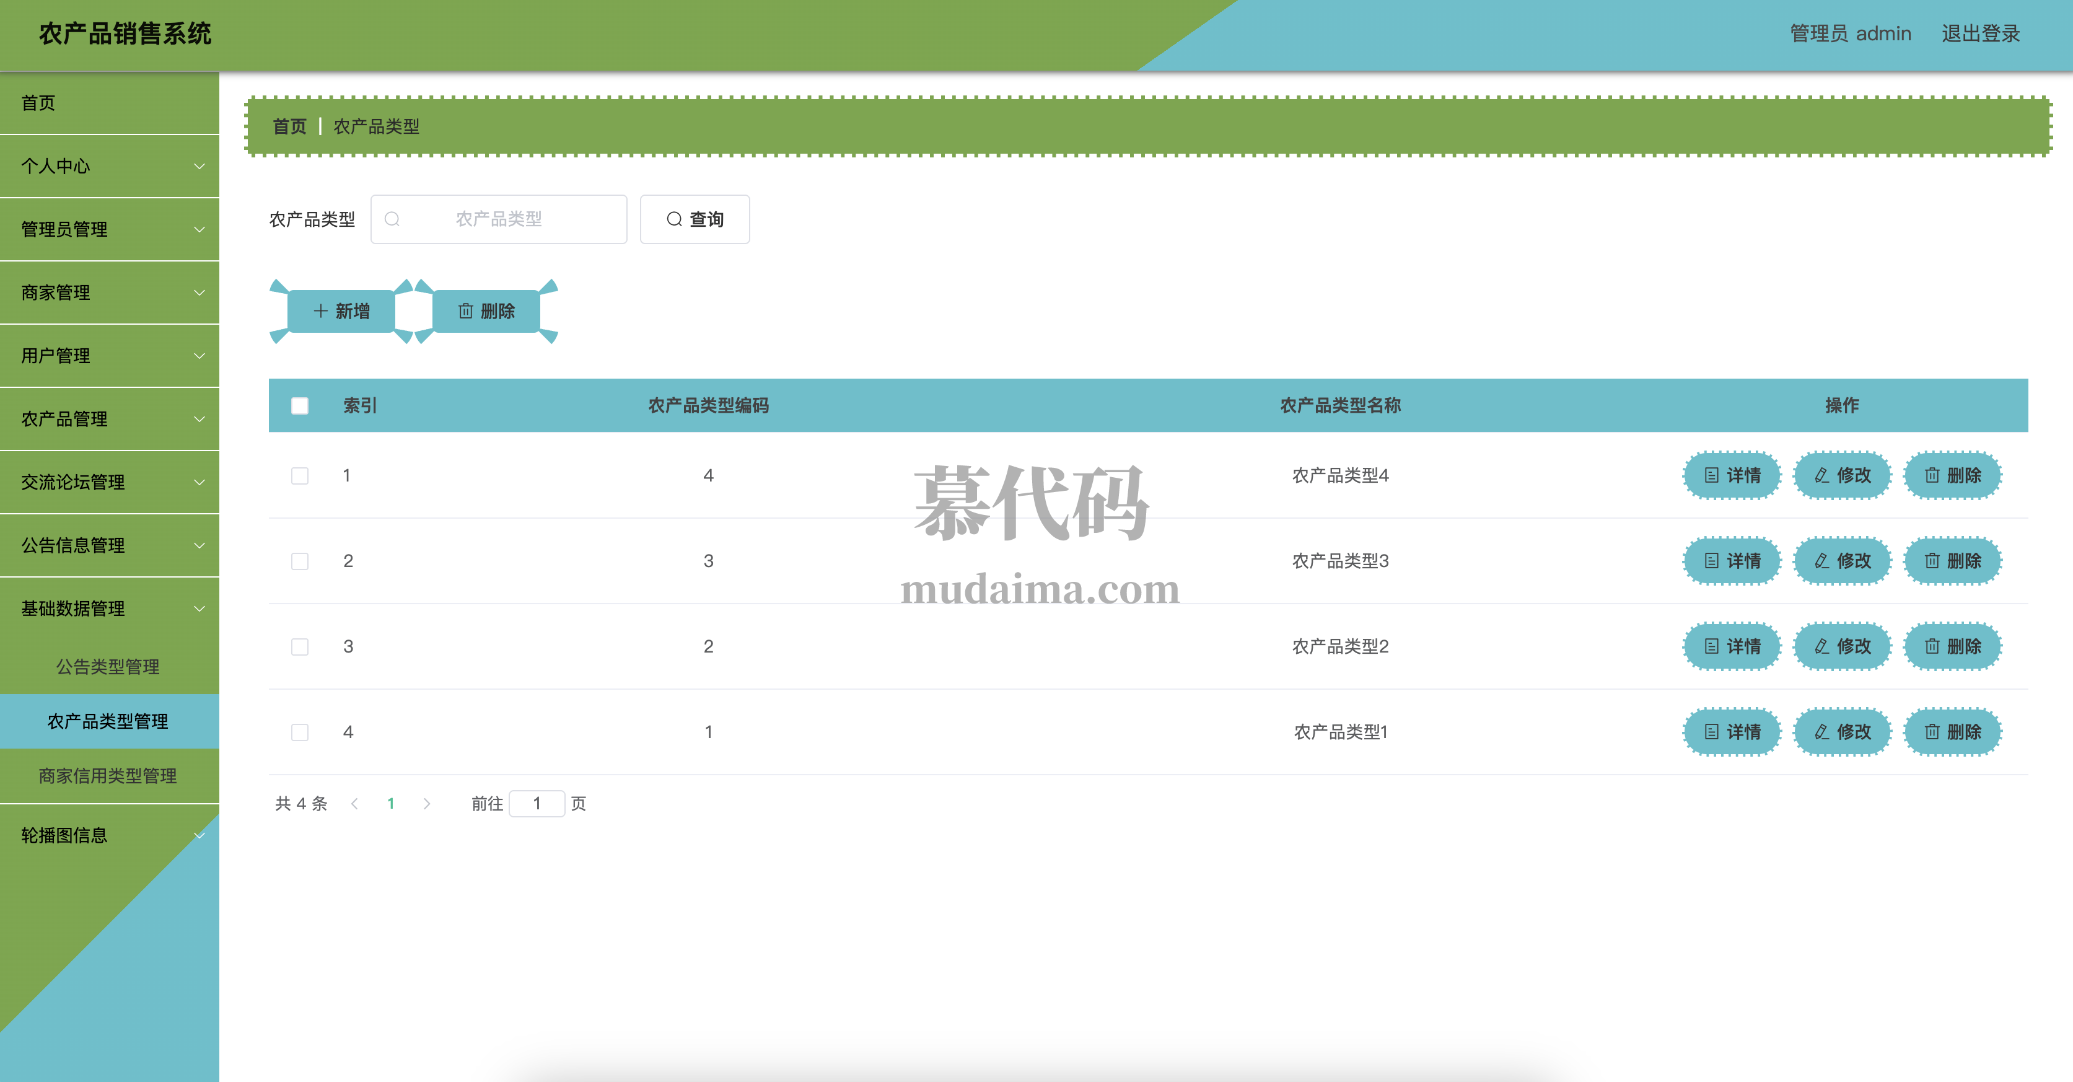Click the 删除 trash icon for 农产品类型2

point(1931,646)
